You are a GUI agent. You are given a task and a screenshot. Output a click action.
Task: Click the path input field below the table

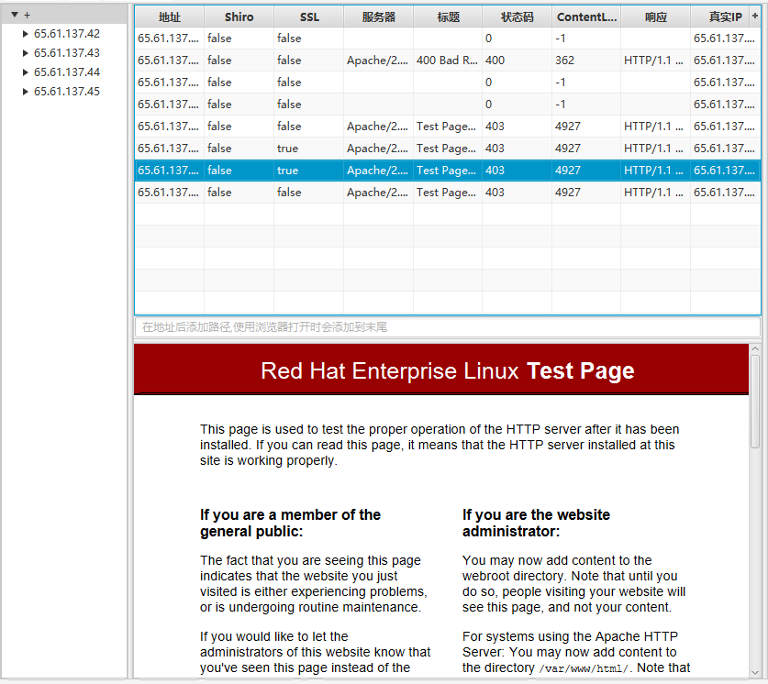448,326
